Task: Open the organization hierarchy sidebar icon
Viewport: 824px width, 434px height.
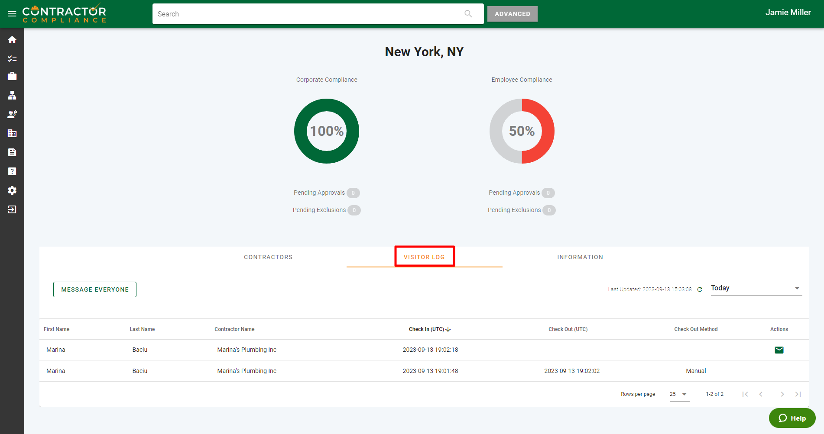Action: tap(12, 95)
